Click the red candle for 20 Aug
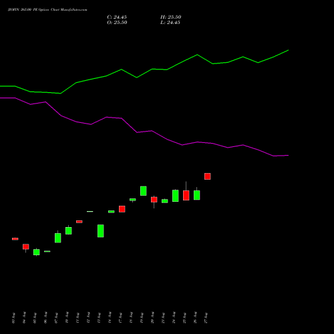334x334 pixels. [x=154, y=200]
